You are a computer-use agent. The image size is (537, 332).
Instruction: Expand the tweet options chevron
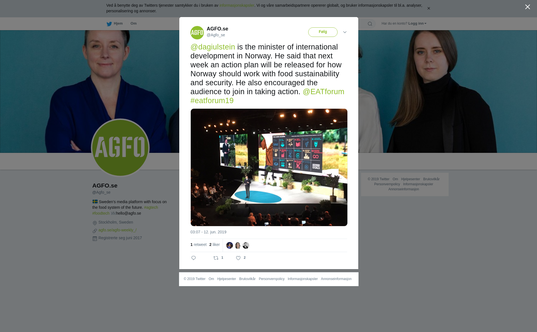pos(345,32)
